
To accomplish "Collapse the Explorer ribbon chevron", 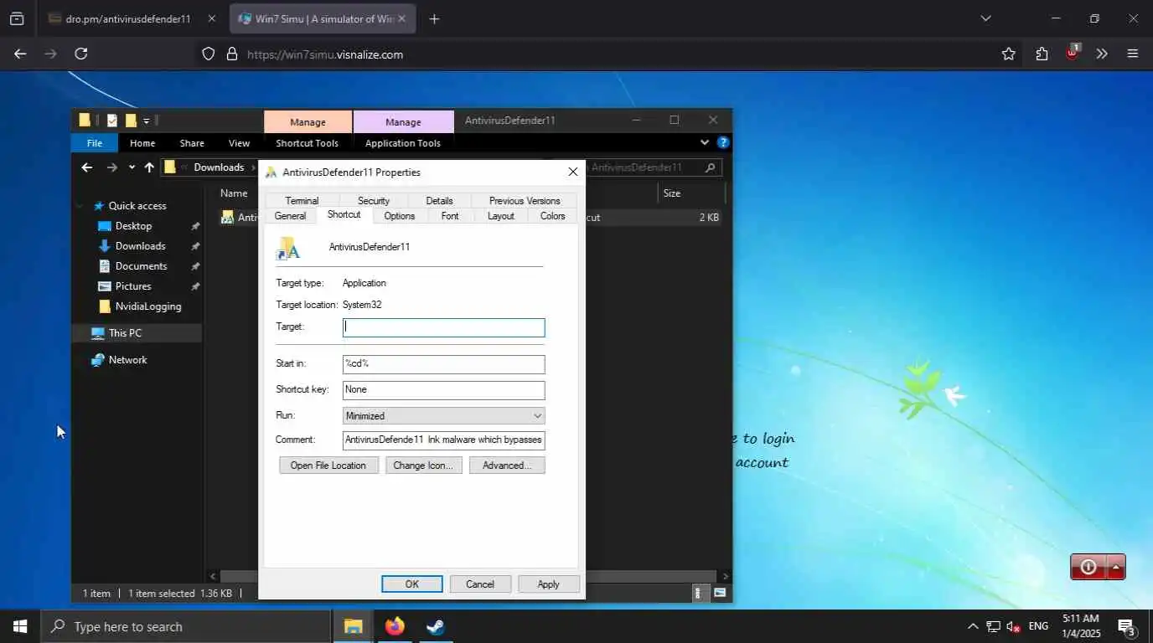I will (705, 142).
